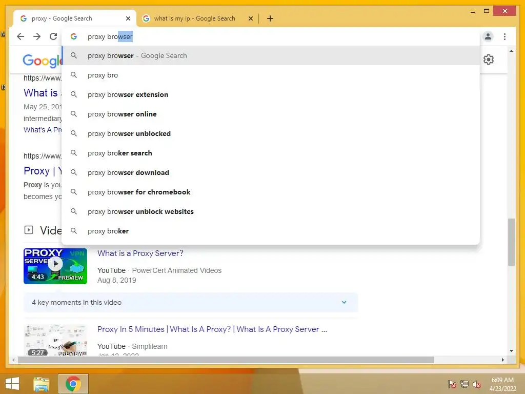This screenshot has height=394, width=525.
Task: Click the Google icon in the address bar
Action: (x=74, y=36)
